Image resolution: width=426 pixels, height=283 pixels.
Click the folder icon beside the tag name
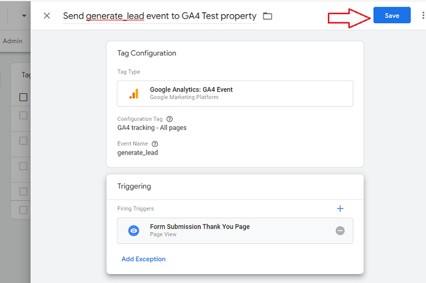coord(268,16)
